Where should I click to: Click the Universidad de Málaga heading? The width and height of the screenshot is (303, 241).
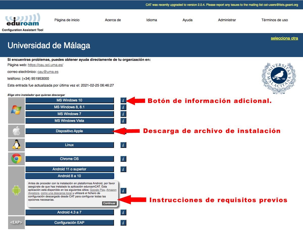[x=49, y=45]
